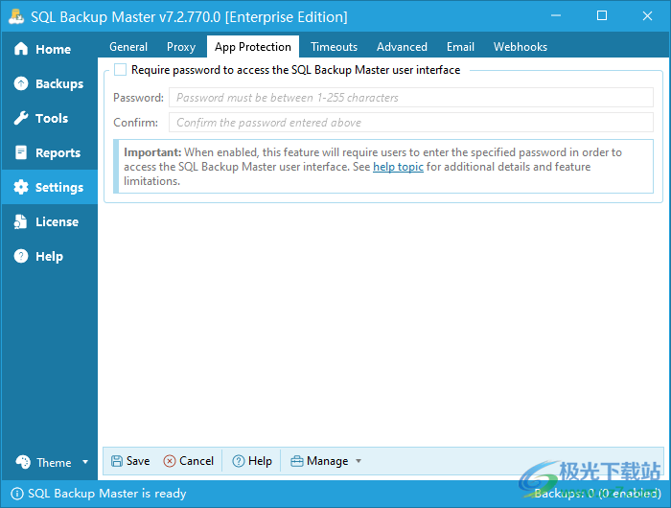
Task: Click the Manage button label
Action: click(328, 461)
